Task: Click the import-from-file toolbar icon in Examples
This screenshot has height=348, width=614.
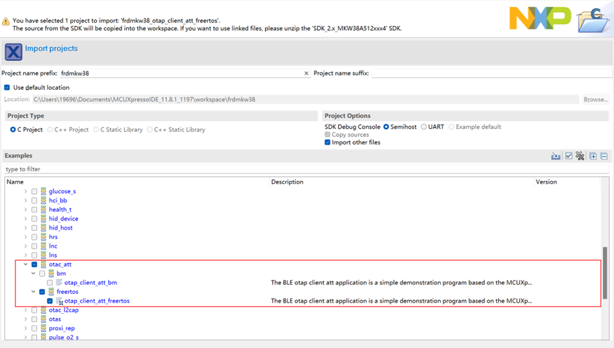Action: 556,156
